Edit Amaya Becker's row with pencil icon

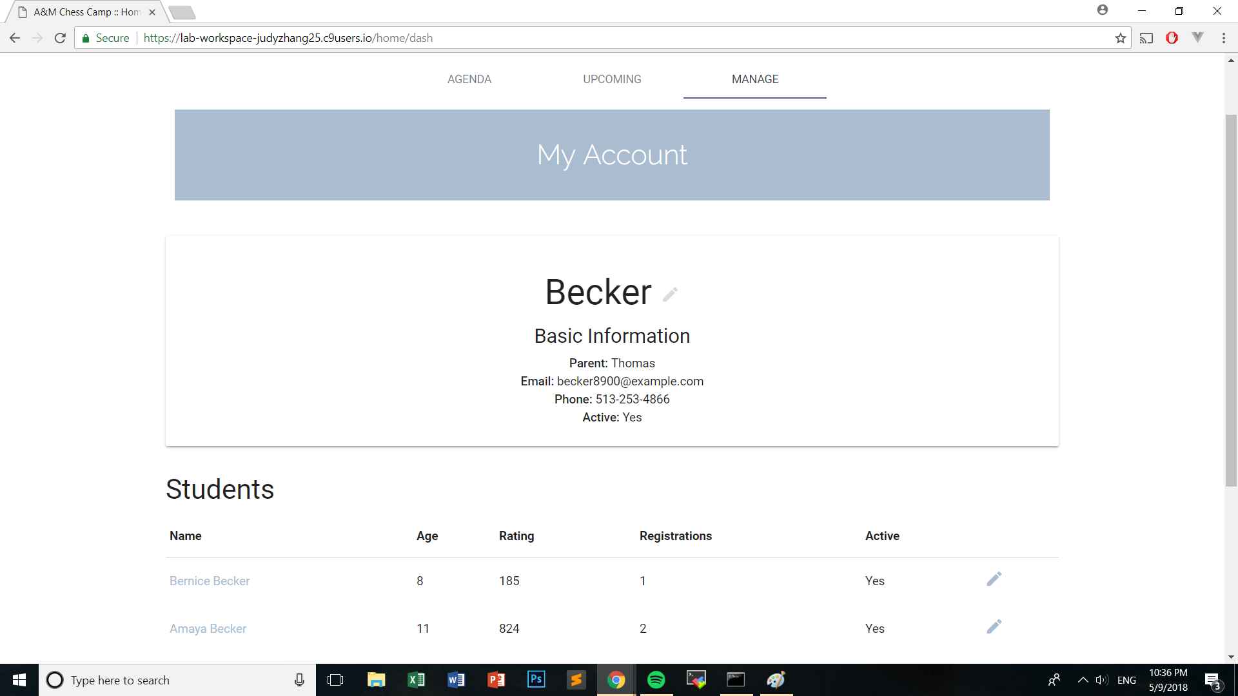pyautogui.click(x=994, y=626)
